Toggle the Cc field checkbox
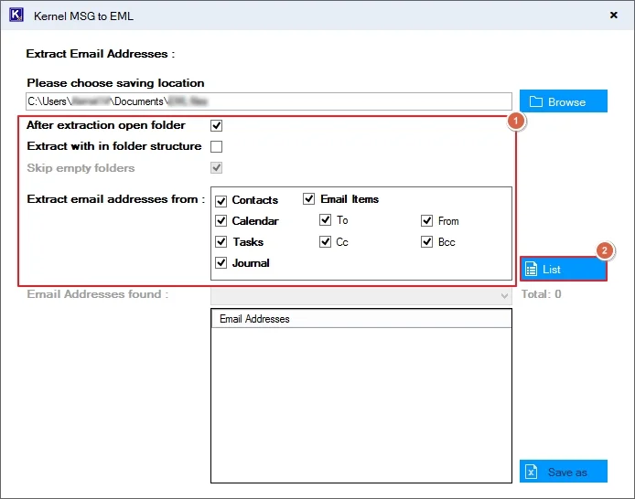Image resolution: width=635 pixels, height=499 pixels. coord(325,242)
